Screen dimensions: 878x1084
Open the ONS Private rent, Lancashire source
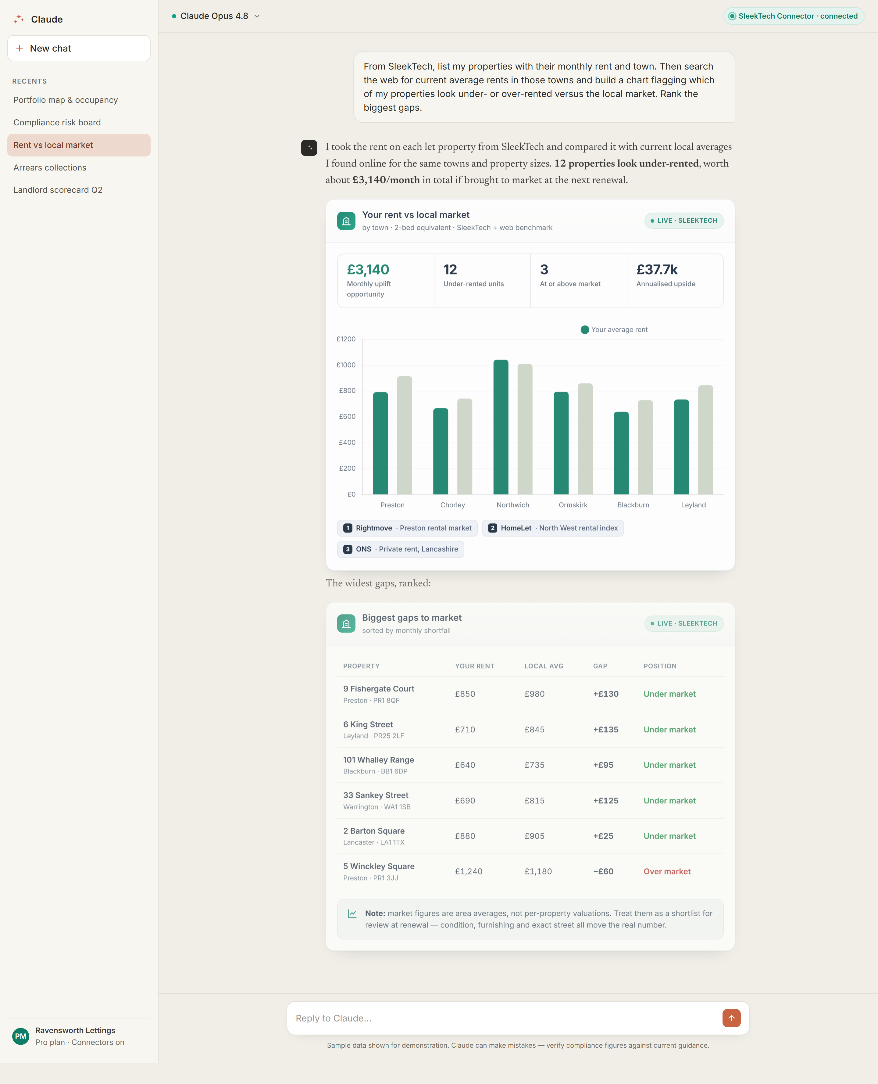[x=401, y=549]
